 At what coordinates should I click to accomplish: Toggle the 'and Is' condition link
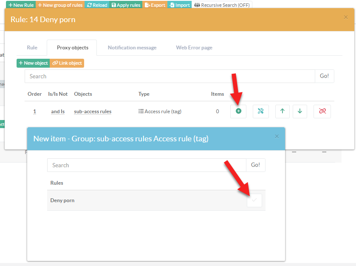58,112
